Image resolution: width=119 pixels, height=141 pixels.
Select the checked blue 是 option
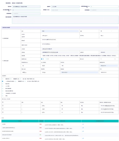coord(42,59)
